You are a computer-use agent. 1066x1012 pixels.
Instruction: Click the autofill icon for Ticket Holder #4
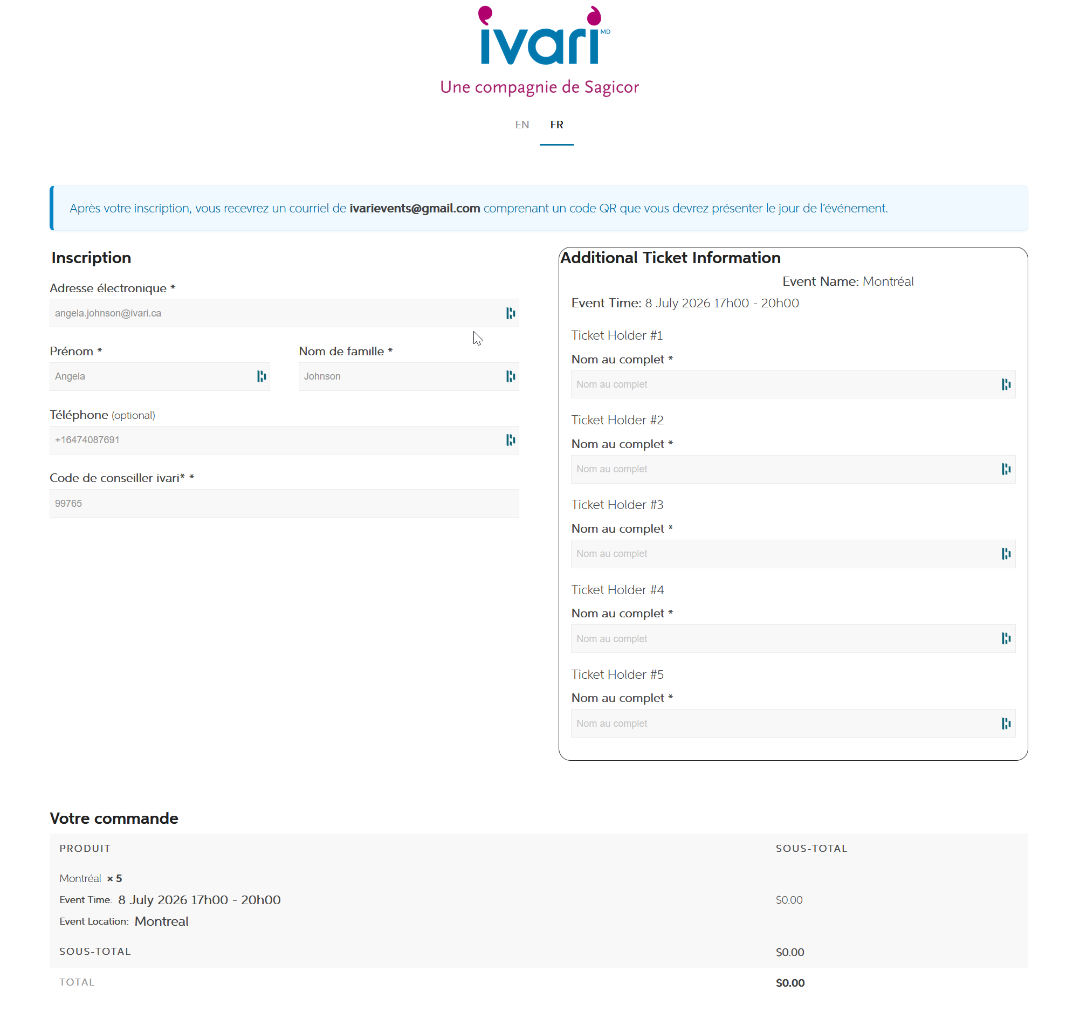tap(1006, 639)
